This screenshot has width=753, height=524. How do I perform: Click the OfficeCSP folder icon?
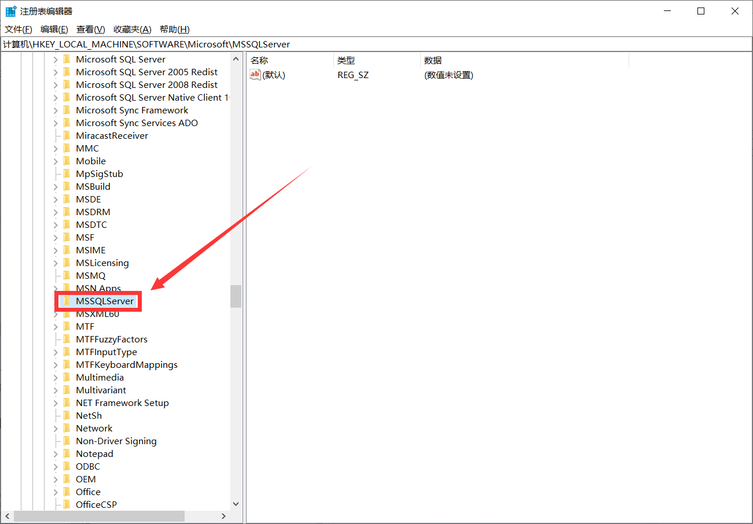point(67,505)
